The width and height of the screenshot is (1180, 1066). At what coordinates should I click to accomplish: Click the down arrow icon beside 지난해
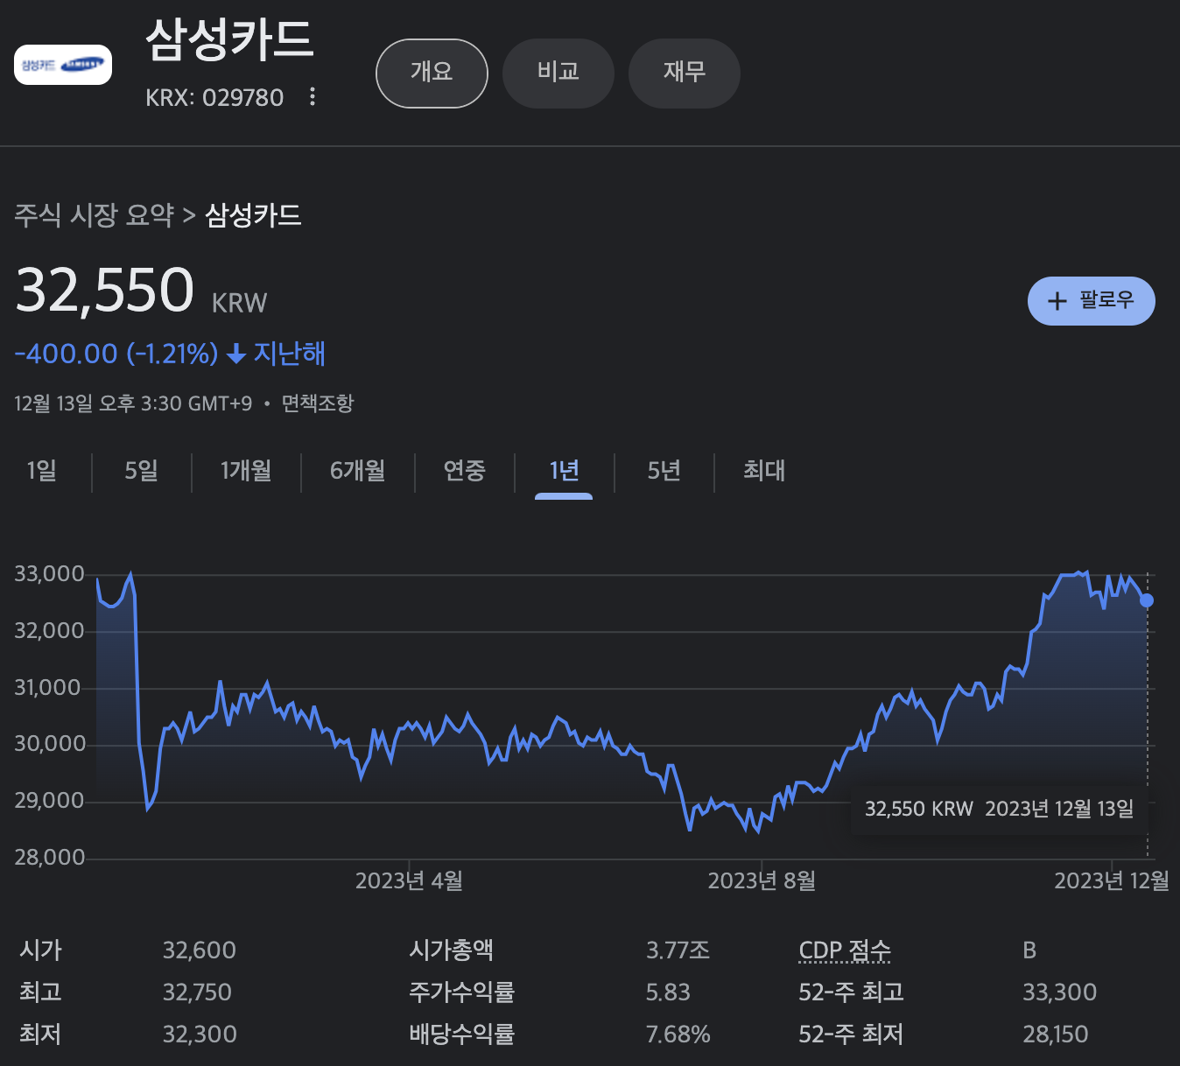pyautogui.click(x=235, y=354)
